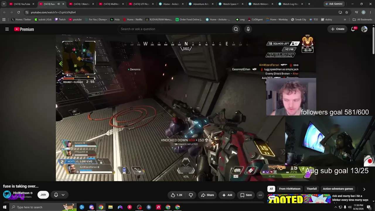Image resolution: width=375 pixels, height=211 pixels.
Task: Mute the playing fuse tab
Action: (59, 4)
